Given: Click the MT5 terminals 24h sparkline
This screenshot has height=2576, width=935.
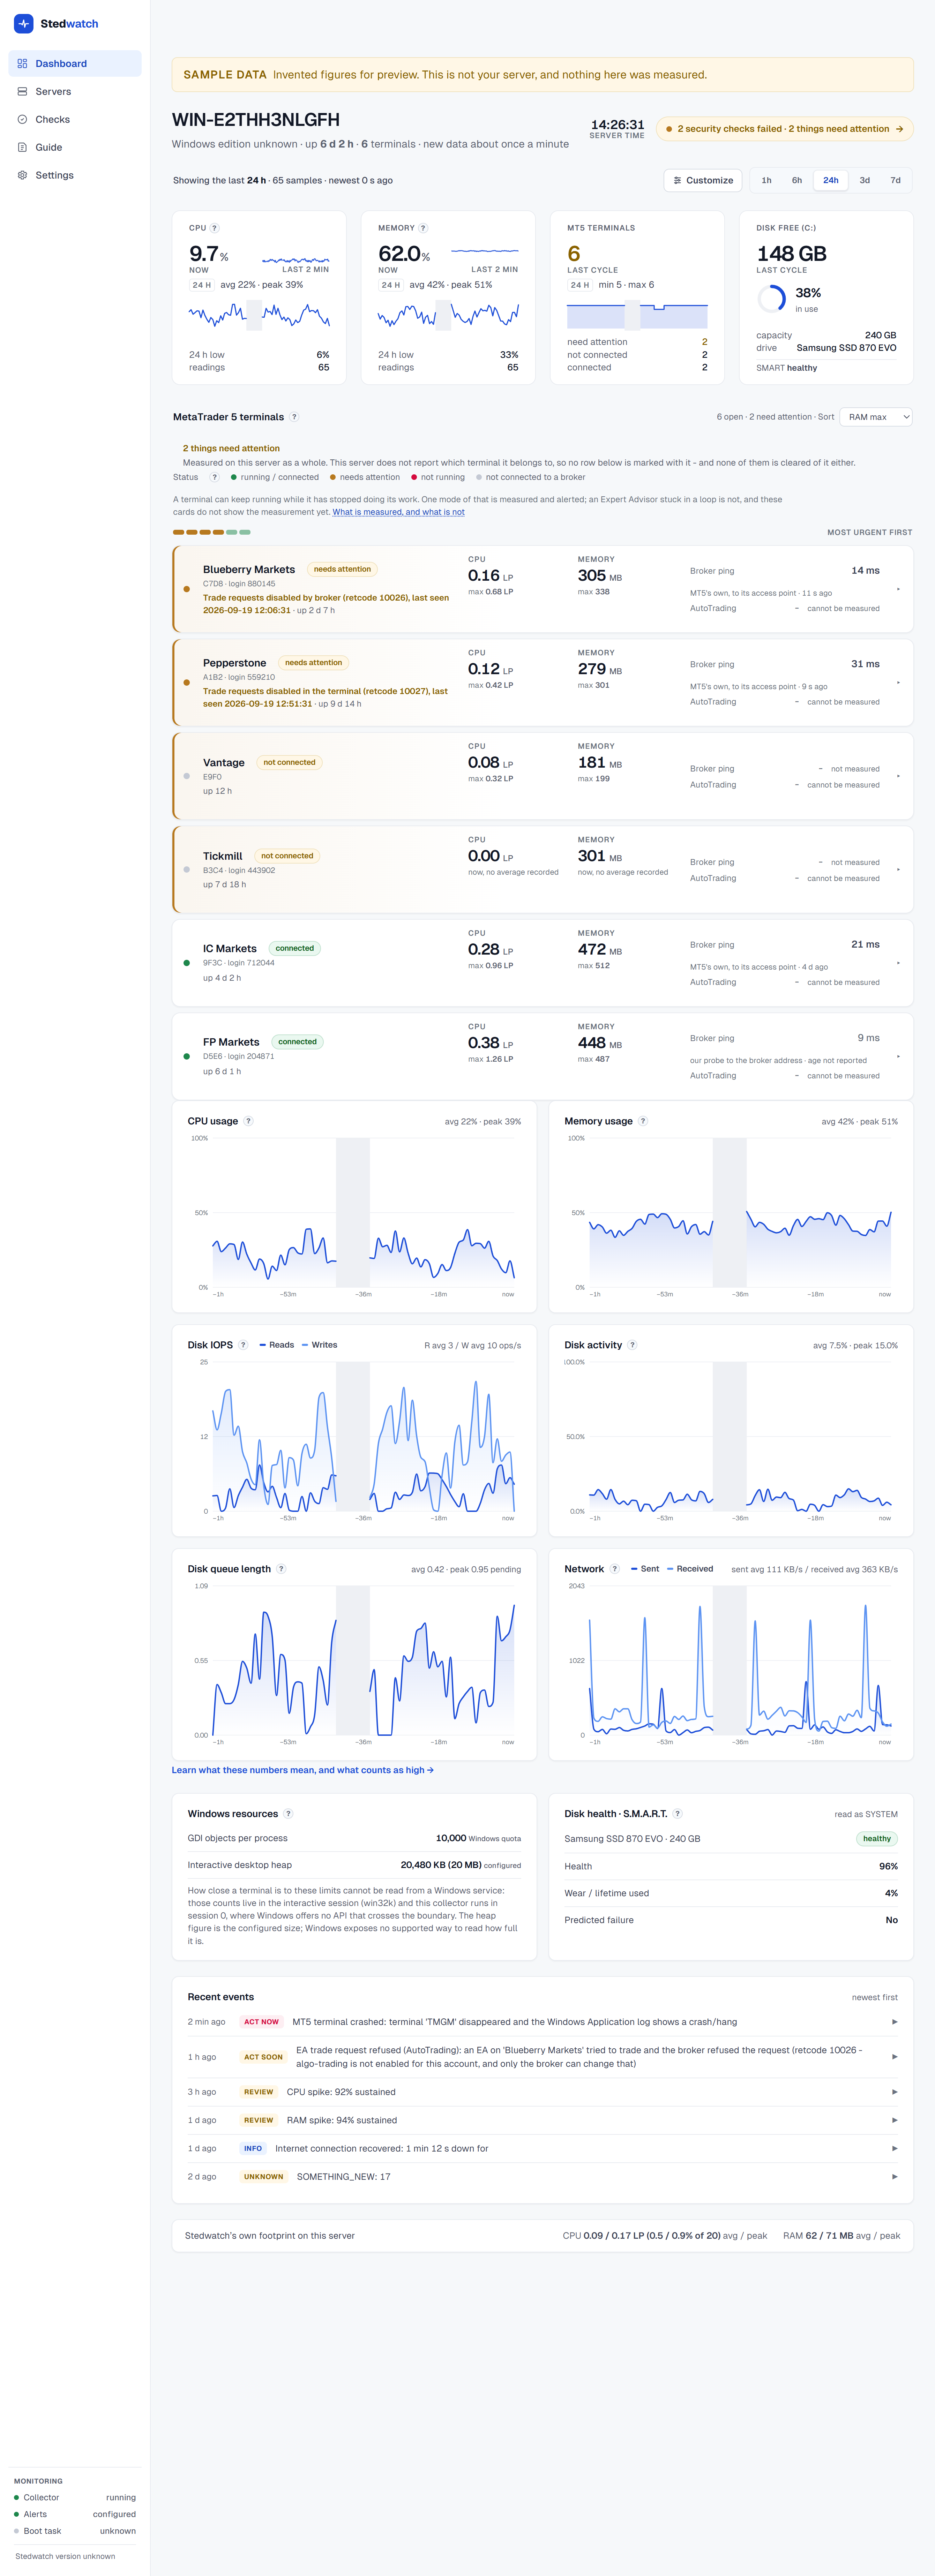Looking at the screenshot, I should (x=637, y=315).
